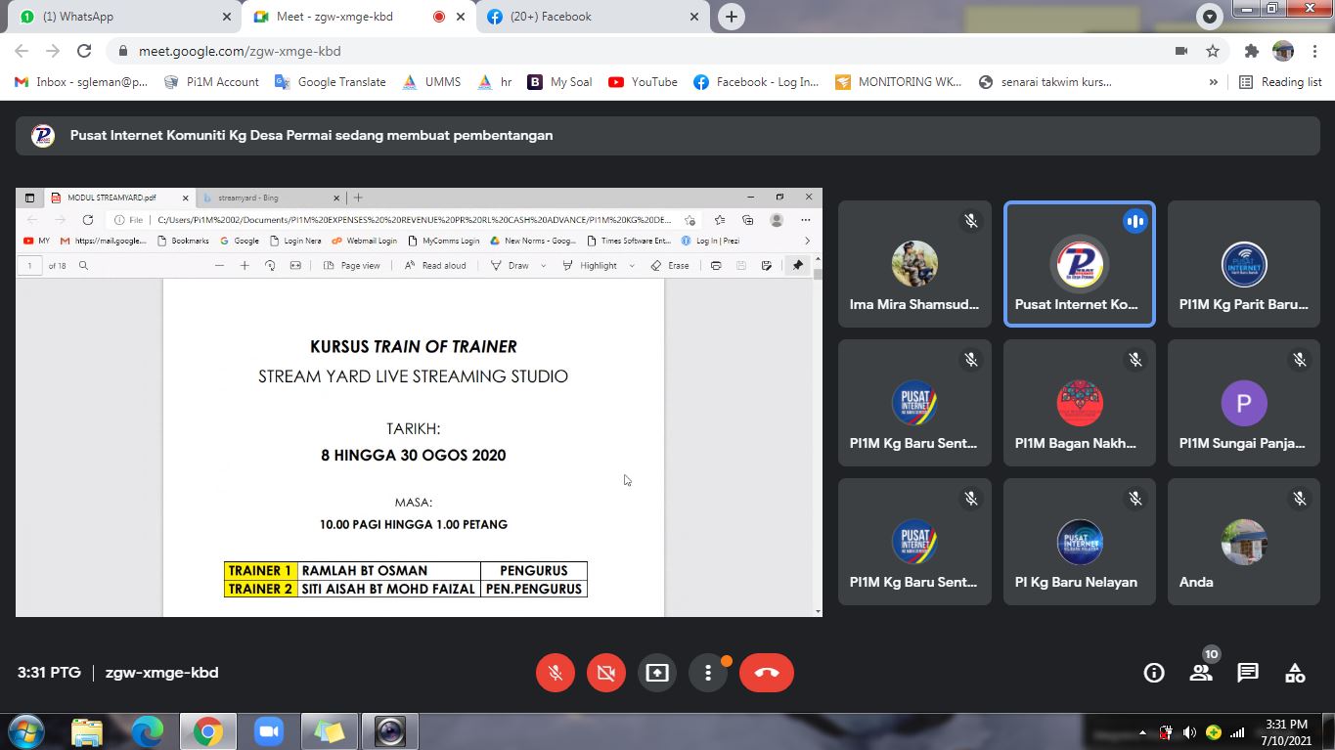The image size is (1335, 750).
Task: Toggle the camera off button
Action: (606, 673)
